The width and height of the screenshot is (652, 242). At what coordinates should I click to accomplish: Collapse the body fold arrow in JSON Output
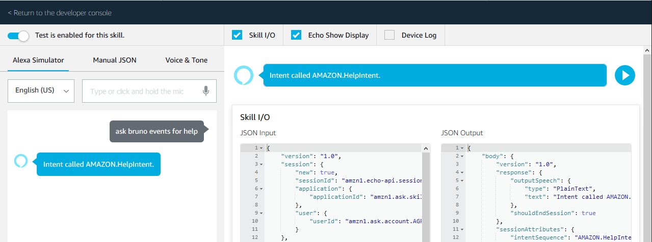tap(462, 156)
